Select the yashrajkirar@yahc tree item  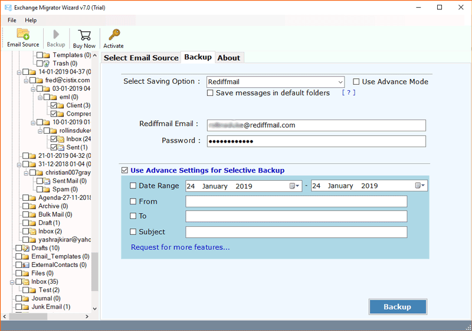pos(64,240)
